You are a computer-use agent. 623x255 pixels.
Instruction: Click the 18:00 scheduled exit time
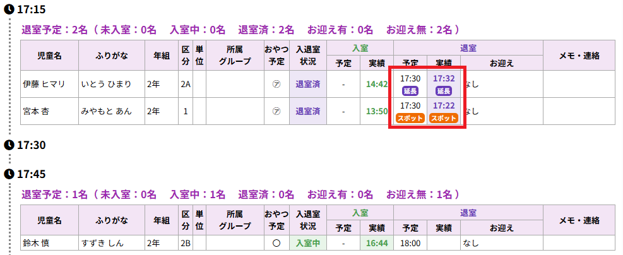click(410, 242)
